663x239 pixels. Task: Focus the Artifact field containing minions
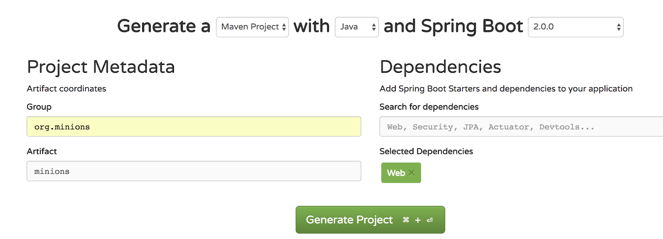tap(194, 171)
